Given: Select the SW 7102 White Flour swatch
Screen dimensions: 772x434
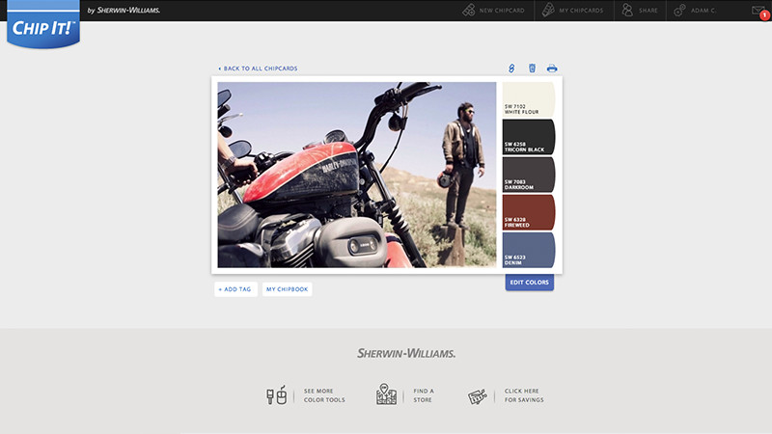Looking at the screenshot, I should (x=529, y=99).
